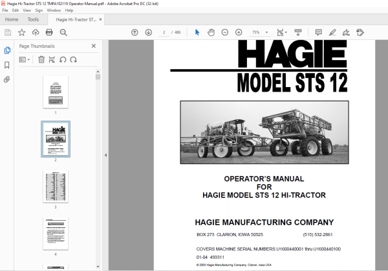388x271 pixels.
Task: Select page 3 thumbnail
Action: [56, 186]
